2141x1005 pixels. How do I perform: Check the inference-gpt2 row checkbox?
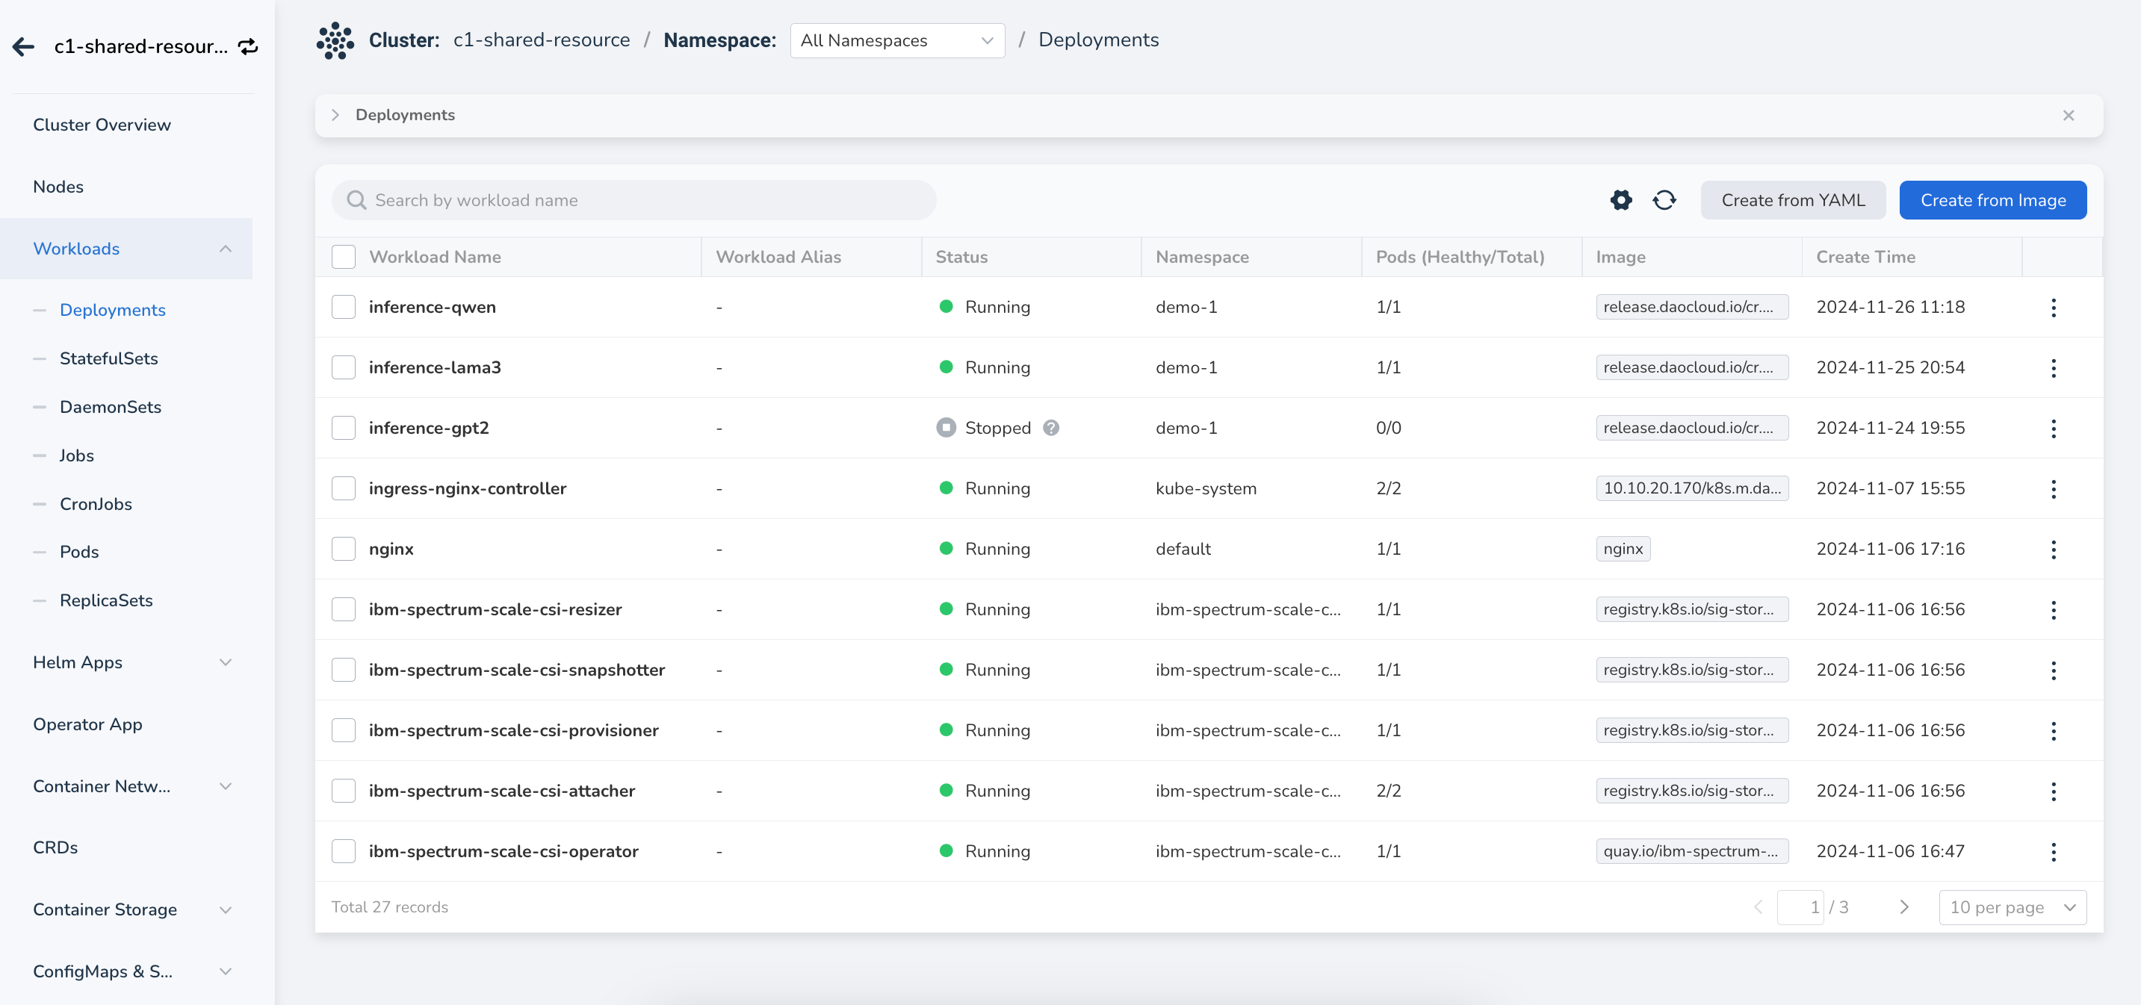click(343, 428)
